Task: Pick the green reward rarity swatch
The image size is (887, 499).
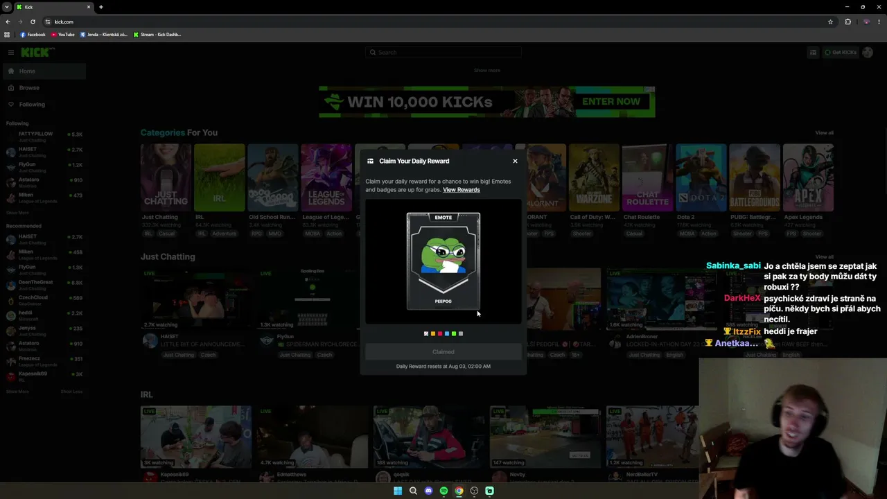Action: 454,334
